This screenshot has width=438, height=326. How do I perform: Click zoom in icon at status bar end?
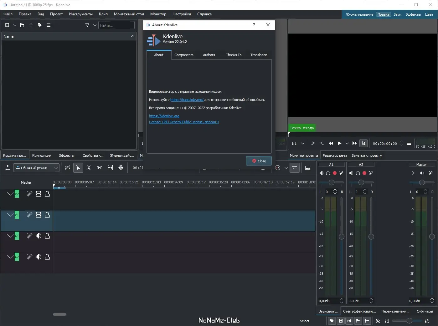(x=427, y=321)
